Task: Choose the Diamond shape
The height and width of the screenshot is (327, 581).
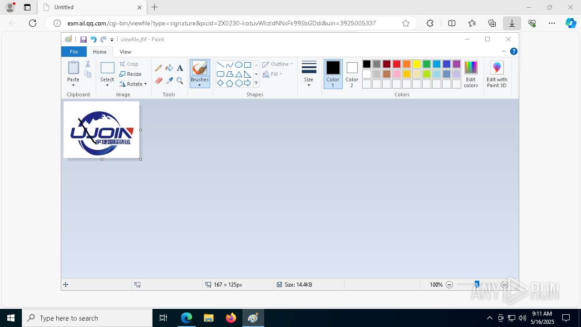Action: click(x=221, y=83)
